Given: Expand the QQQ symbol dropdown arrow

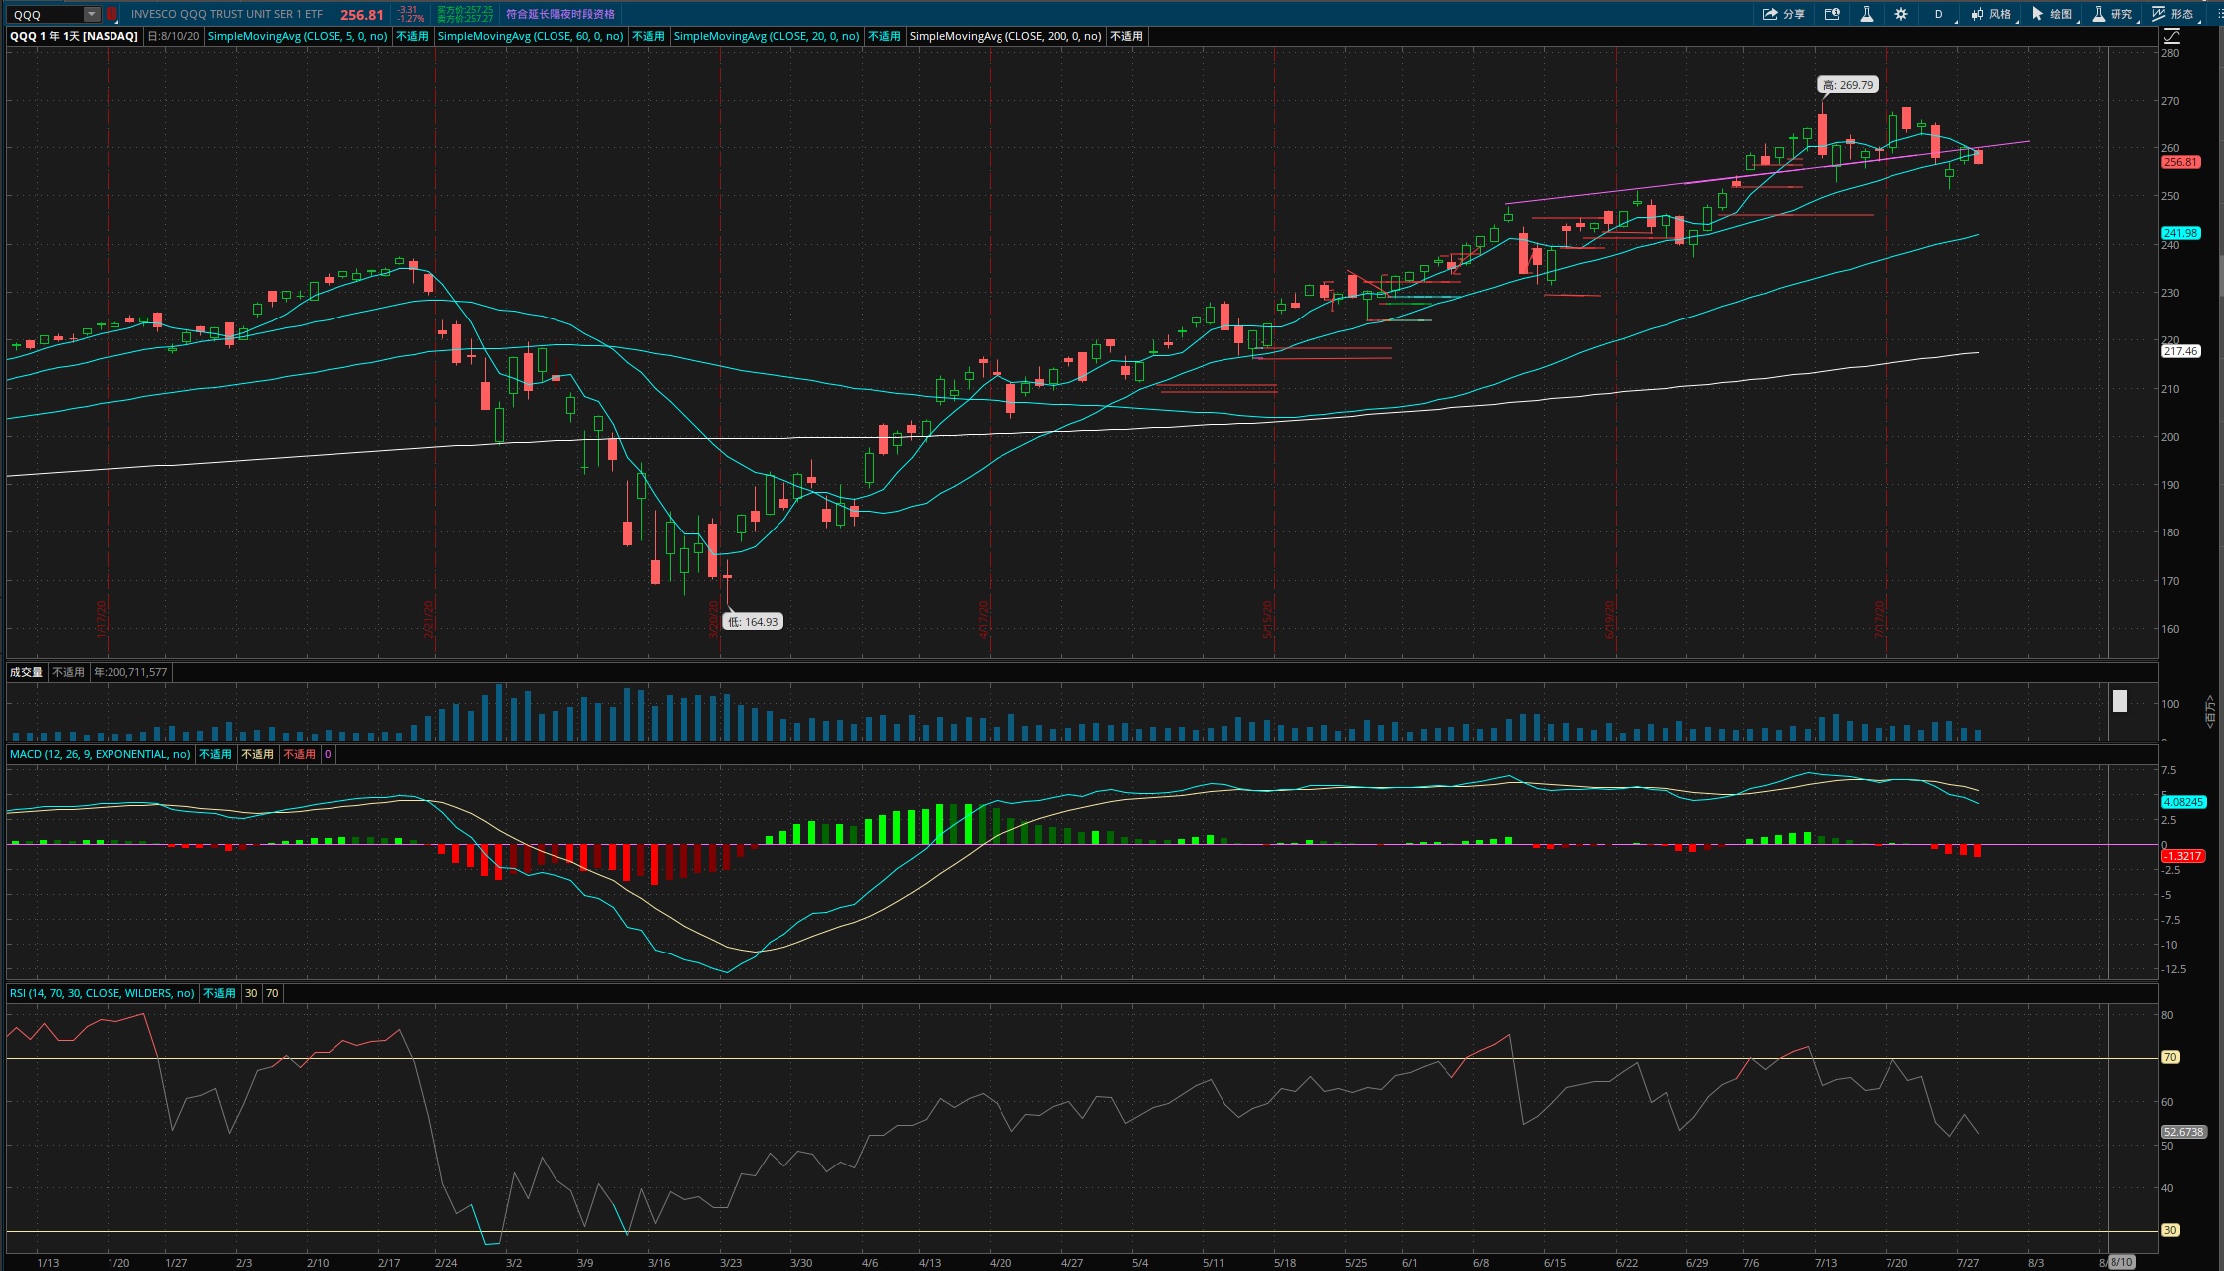Looking at the screenshot, I should 92,14.
